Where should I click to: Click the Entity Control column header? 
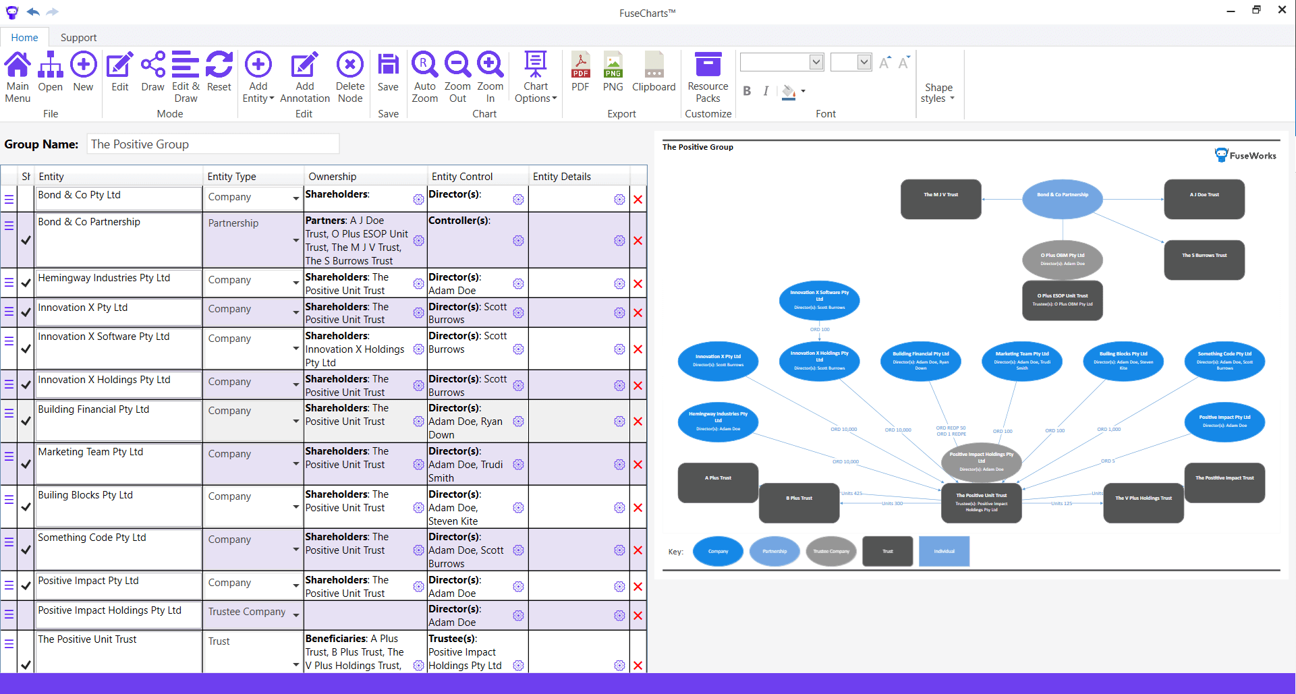(x=478, y=177)
